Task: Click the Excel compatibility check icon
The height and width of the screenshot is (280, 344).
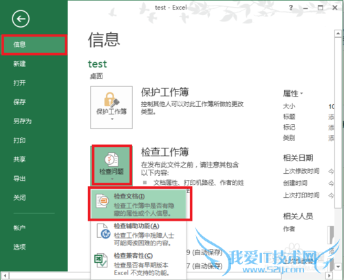Action: (101, 261)
